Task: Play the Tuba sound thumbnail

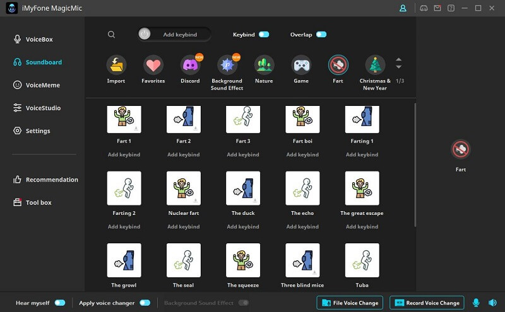Action: pos(362,260)
